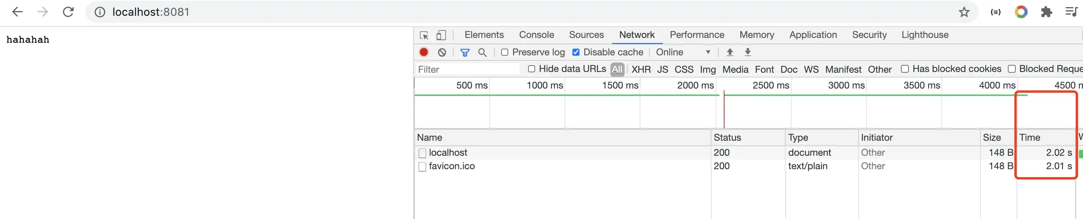This screenshot has width=1083, height=219.
Task: Click the browser reload icon
Action: point(68,12)
